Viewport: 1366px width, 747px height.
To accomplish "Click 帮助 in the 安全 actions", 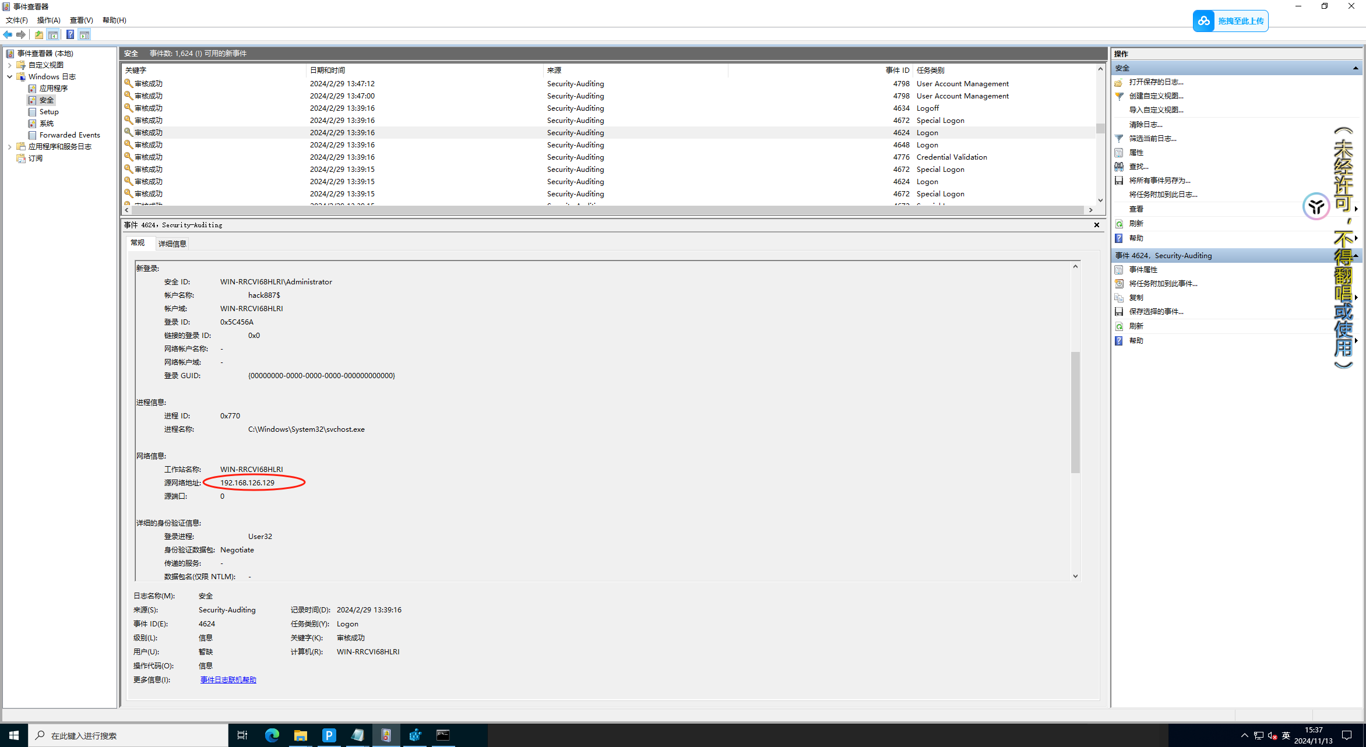I will pyautogui.click(x=1136, y=238).
